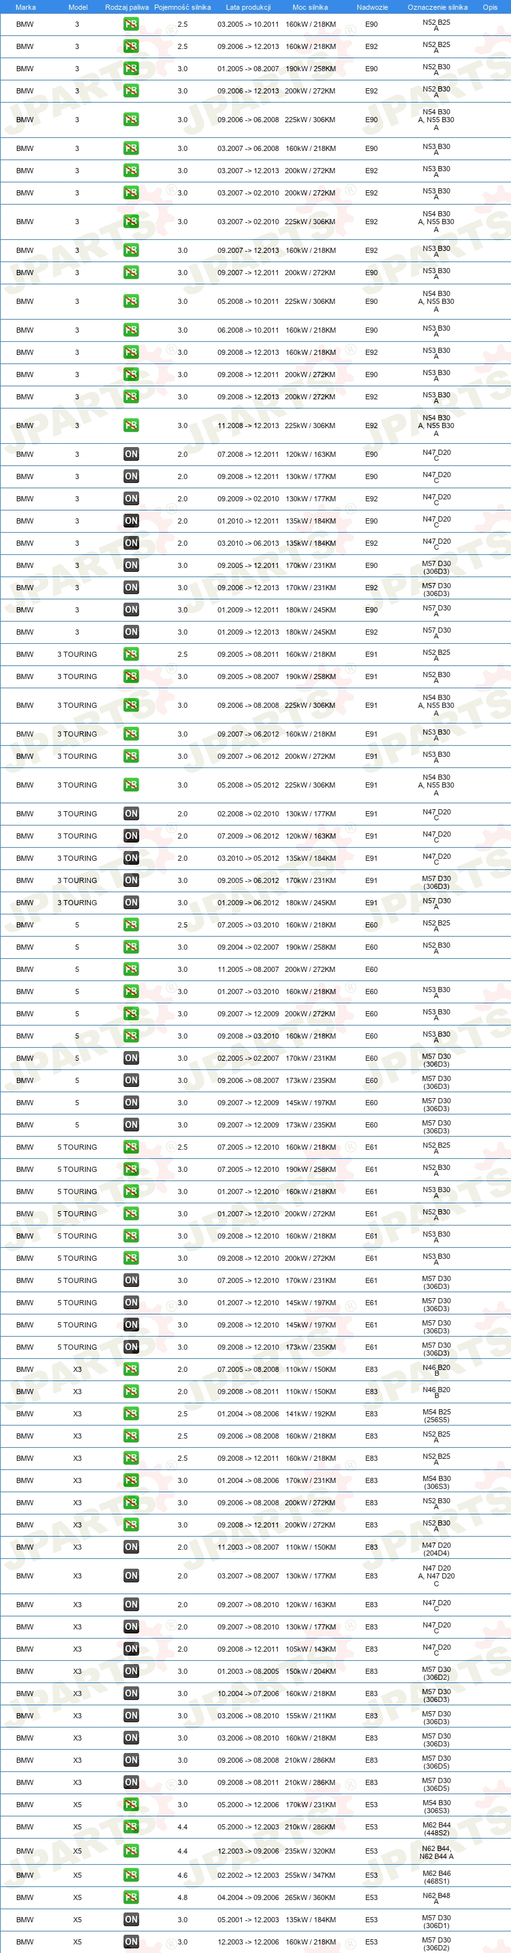Select date range 04.2004 -> 09.2006

pos(248,1897)
